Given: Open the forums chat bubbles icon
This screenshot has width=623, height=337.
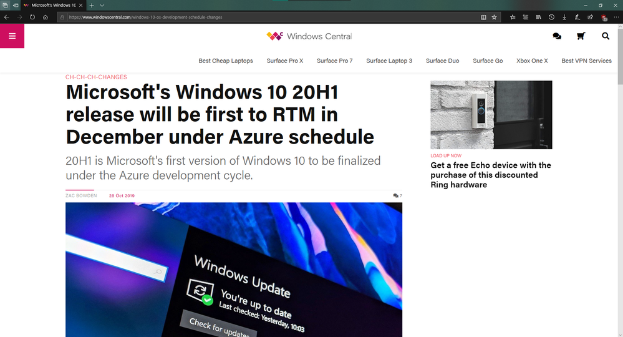Looking at the screenshot, I should [557, 36].
